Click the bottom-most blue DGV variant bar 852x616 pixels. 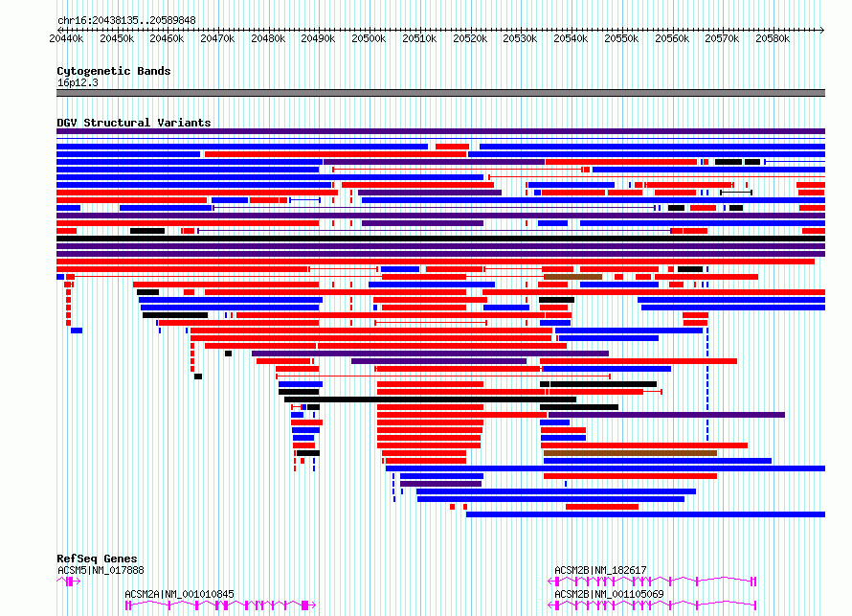pos(645,514)
